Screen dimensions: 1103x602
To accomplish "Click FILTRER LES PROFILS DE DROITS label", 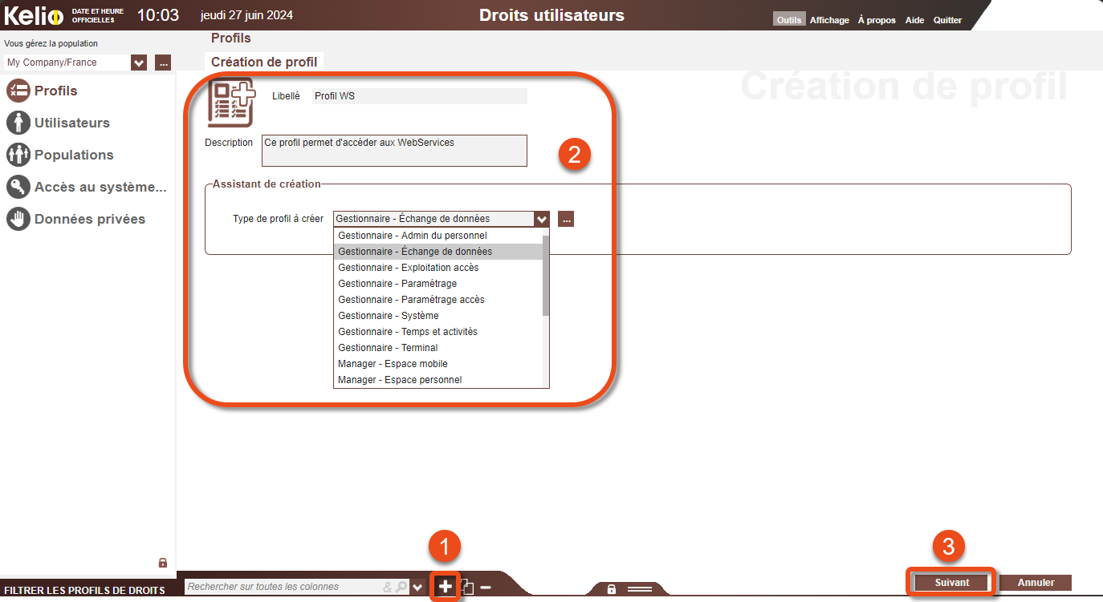I will [x=84, y=590].
